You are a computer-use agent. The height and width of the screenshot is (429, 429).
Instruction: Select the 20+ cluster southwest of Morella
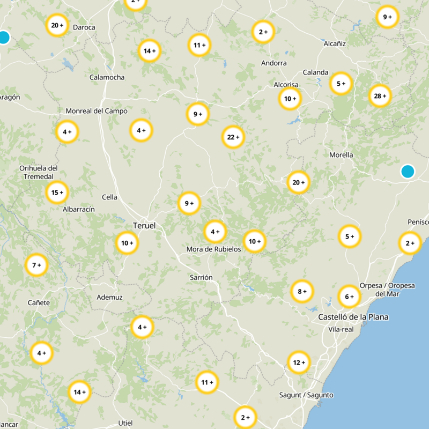pyautogui.click(x=298, y=182)
